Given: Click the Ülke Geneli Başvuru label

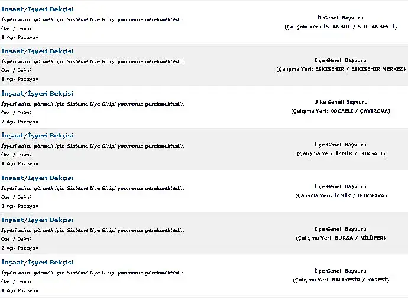Looking at the screenshot, I should point(341,102).
